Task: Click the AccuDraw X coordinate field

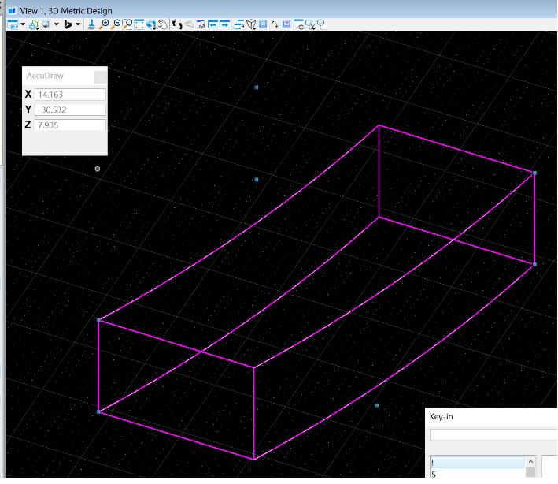Action: click(x=70, y=95)
